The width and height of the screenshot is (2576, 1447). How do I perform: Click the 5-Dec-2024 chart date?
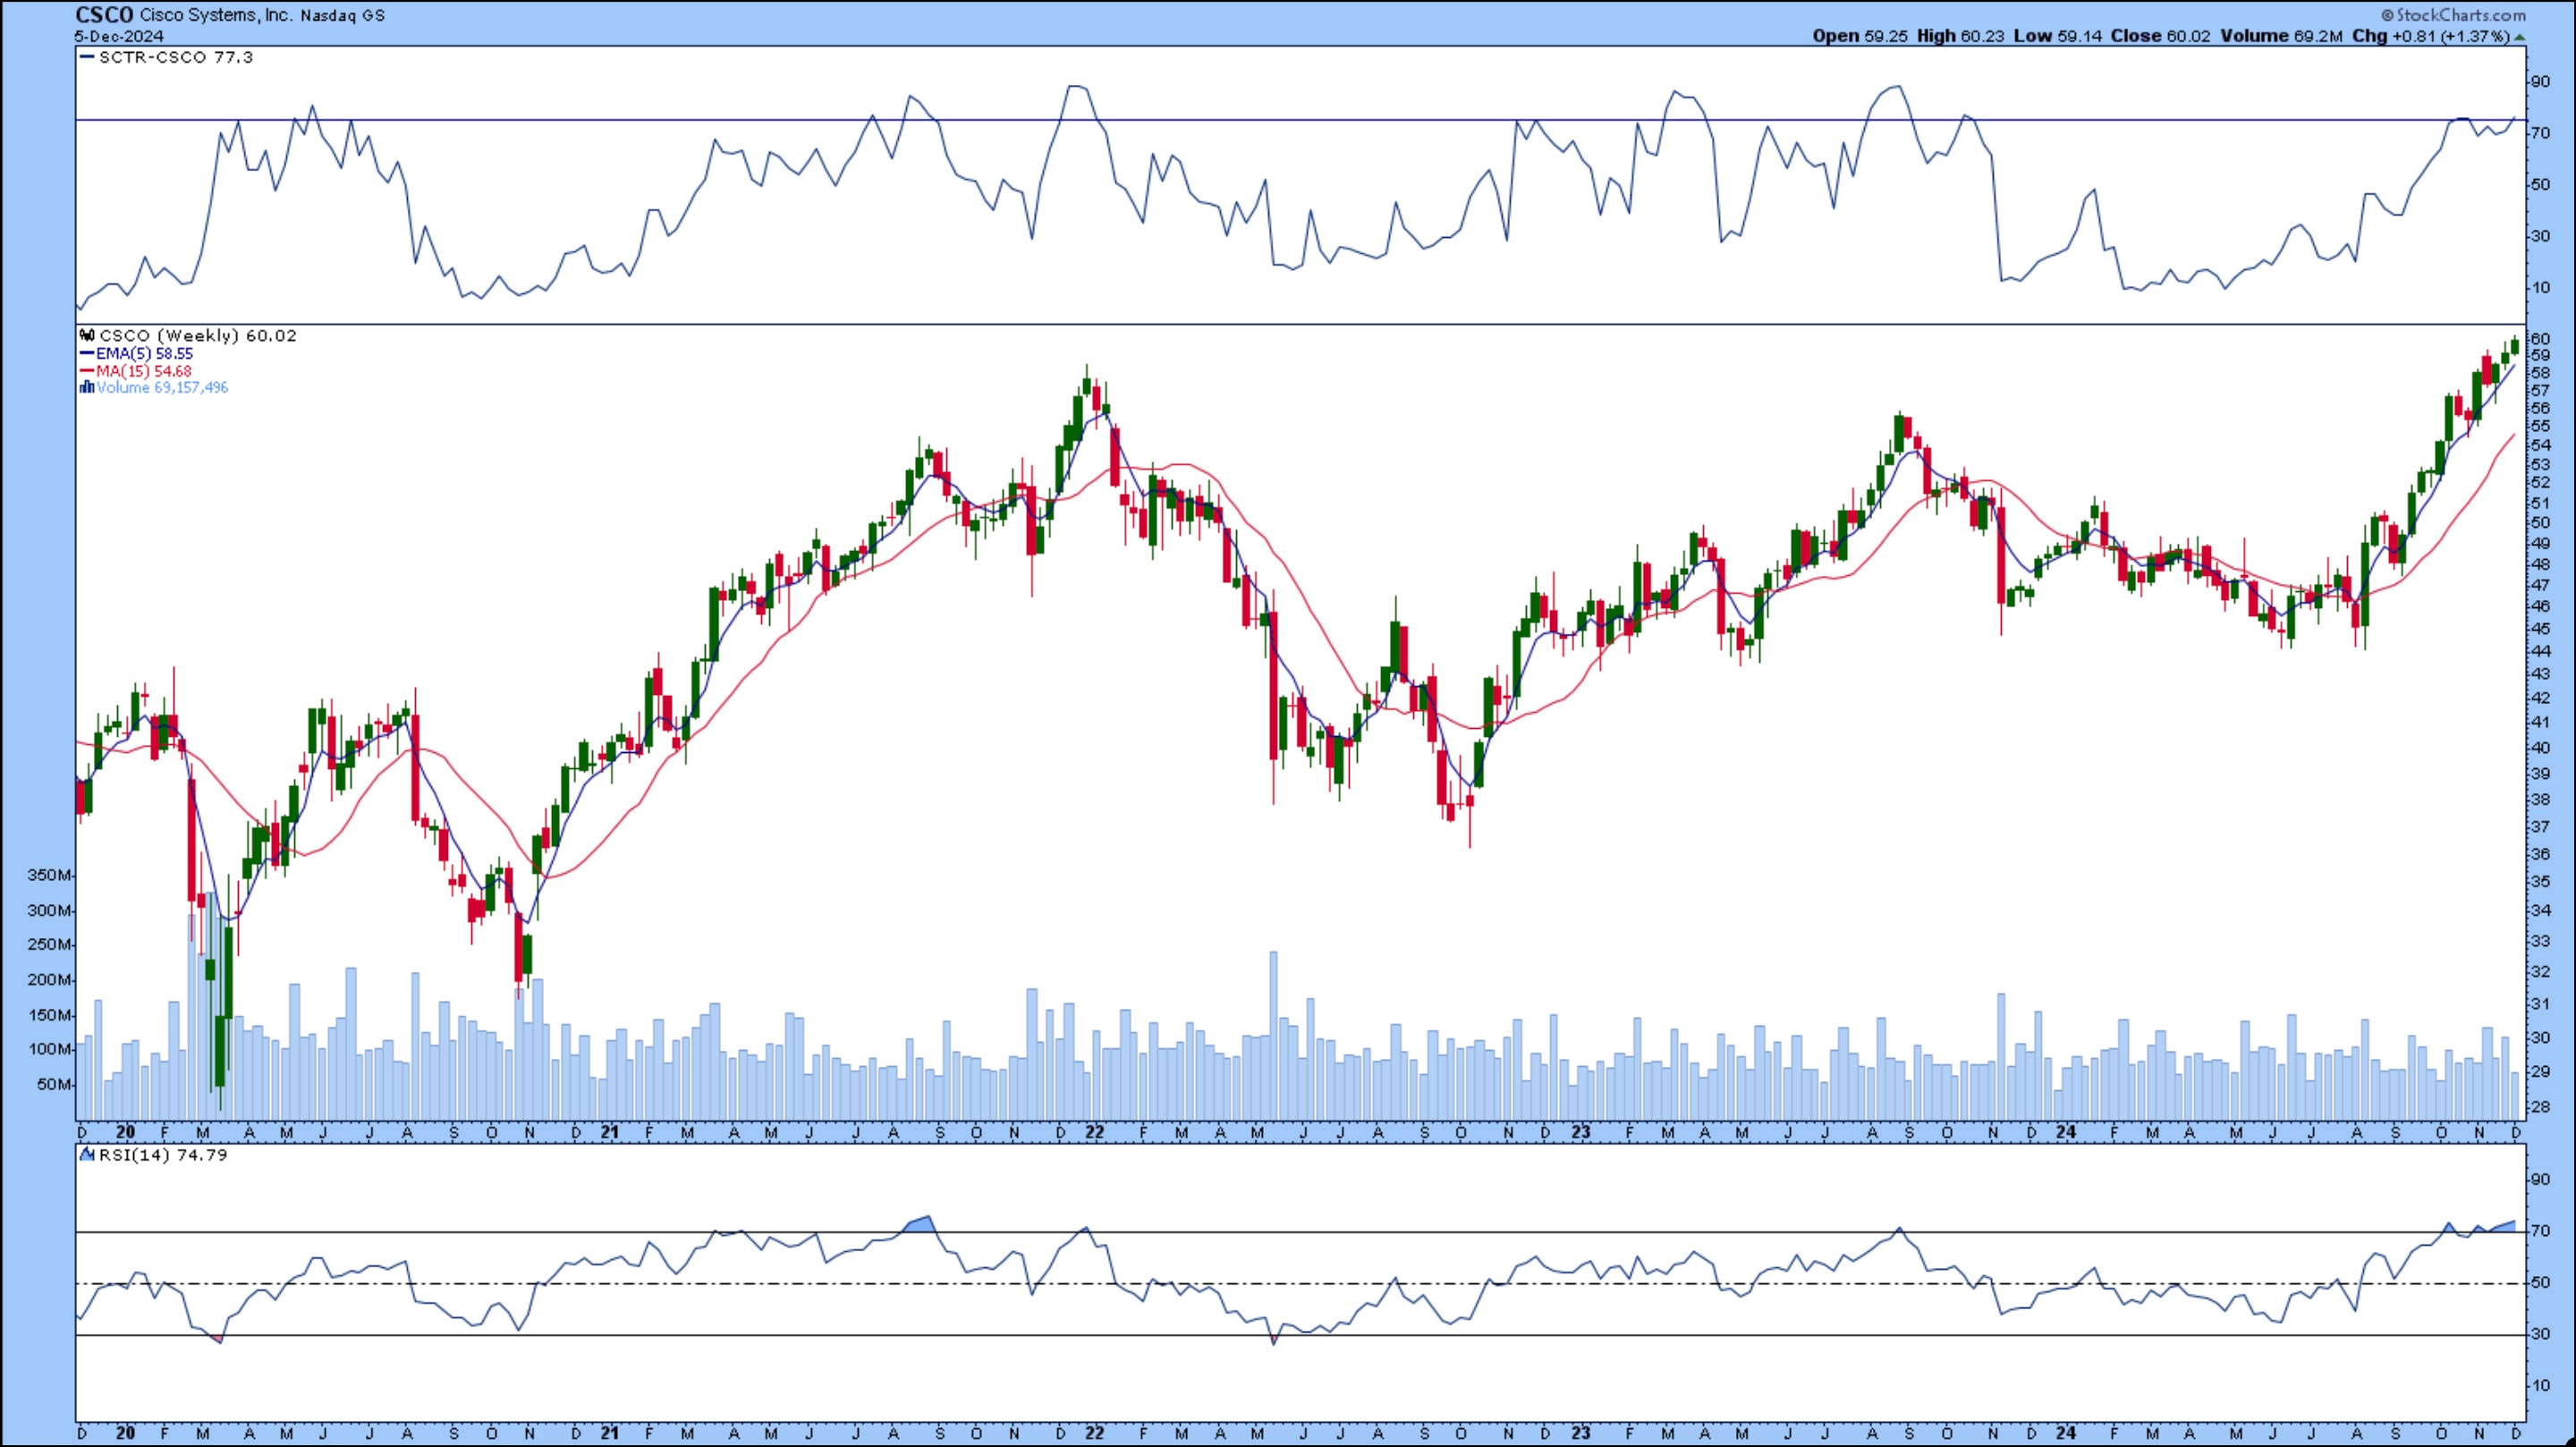(119, 36)
